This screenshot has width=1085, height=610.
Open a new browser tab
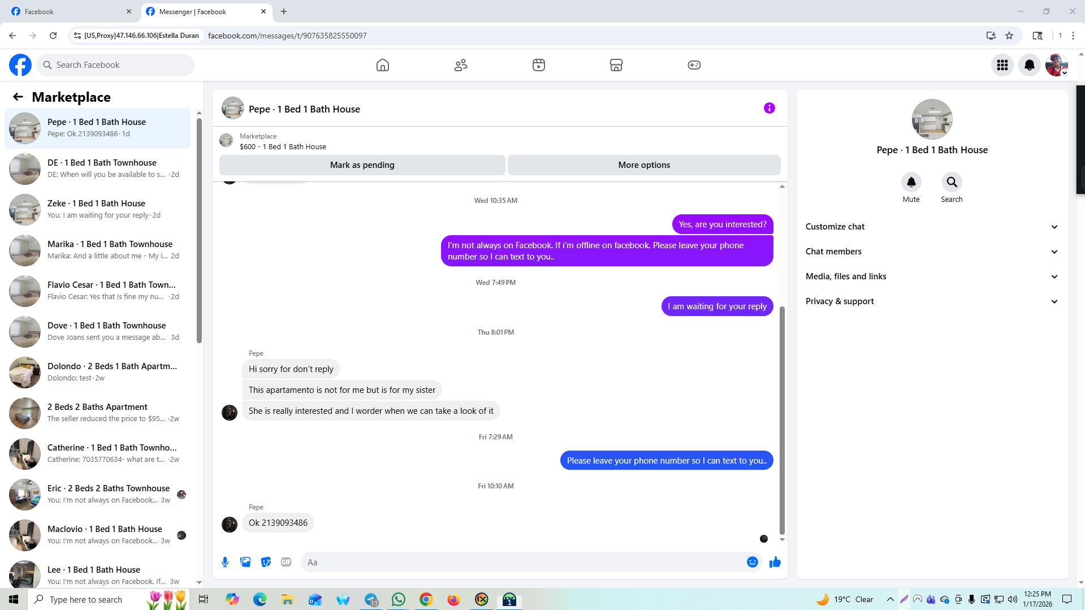click(284, 11)
